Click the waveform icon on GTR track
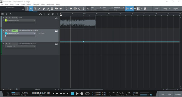The width and height of the screenshot is (182, 97). coord(56,18)
